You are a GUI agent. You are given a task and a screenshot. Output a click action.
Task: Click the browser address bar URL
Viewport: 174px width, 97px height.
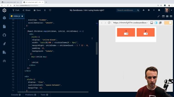(27, 5)
